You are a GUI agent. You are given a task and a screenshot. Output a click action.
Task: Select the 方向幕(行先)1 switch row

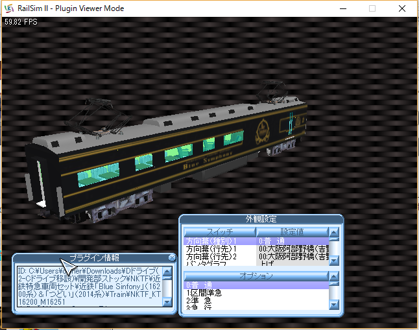220,249
